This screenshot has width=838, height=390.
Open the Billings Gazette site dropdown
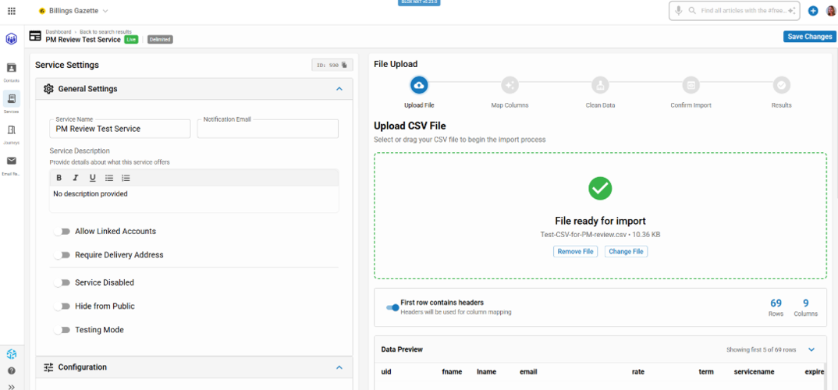coord(74,11)
